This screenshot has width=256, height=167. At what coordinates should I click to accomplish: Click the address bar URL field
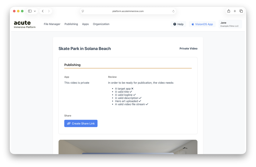pyautogui.click(x=128, y=11)
